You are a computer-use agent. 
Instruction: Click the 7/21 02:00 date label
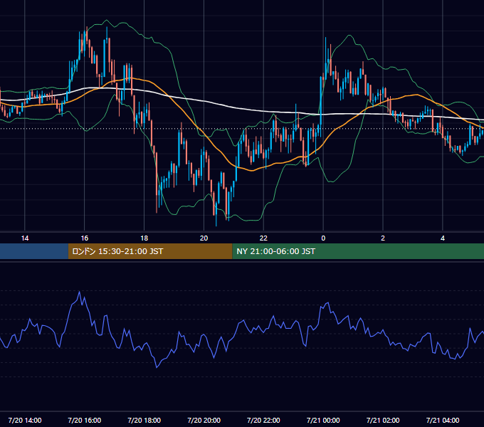tap(383, 420)
